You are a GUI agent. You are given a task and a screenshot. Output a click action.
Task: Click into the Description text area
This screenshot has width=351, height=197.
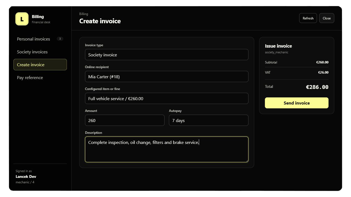[167, 149]
